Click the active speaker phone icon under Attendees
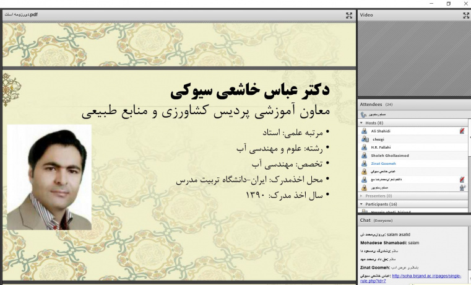The height and width of the screenshot is (285, 471). coord(363,115)
